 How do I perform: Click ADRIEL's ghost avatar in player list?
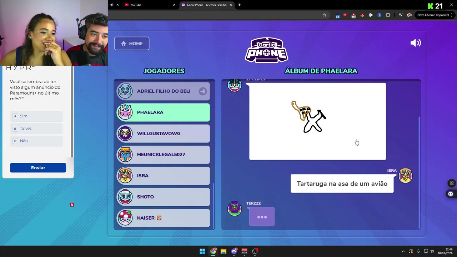coord(125,91)
